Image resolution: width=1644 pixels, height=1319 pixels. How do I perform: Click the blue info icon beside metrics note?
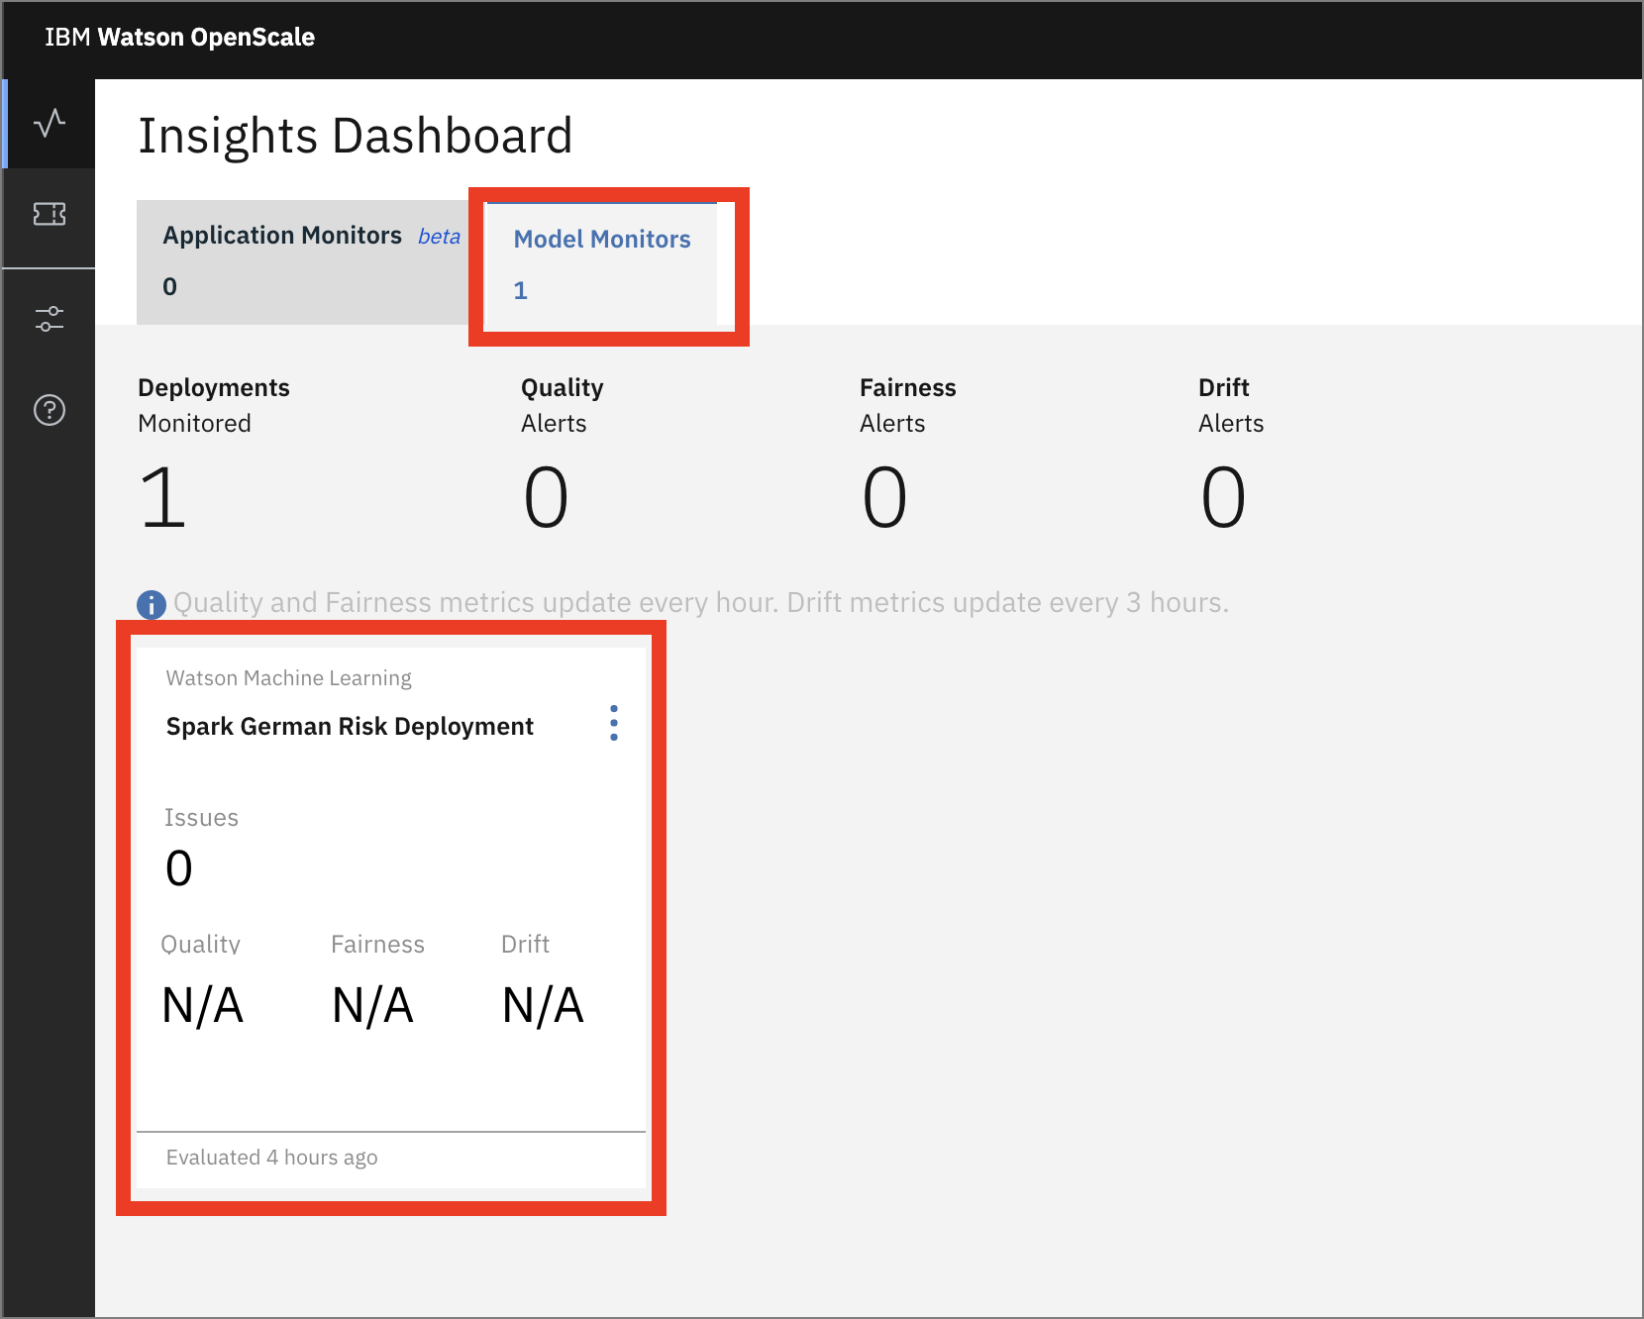click(x=151, y=604)
